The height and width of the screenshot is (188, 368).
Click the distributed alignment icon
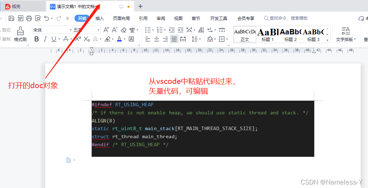(183, 39)
